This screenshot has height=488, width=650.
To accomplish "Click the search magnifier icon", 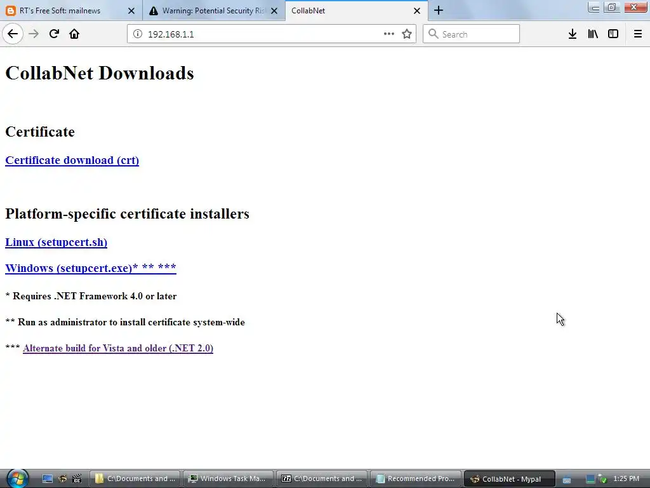I will (x=433, y=34).
